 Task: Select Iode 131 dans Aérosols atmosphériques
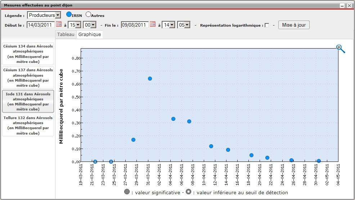click(28, 101)
